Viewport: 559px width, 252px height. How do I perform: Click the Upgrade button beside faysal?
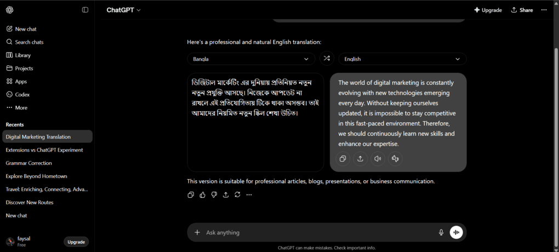click(x=76, y=242)
